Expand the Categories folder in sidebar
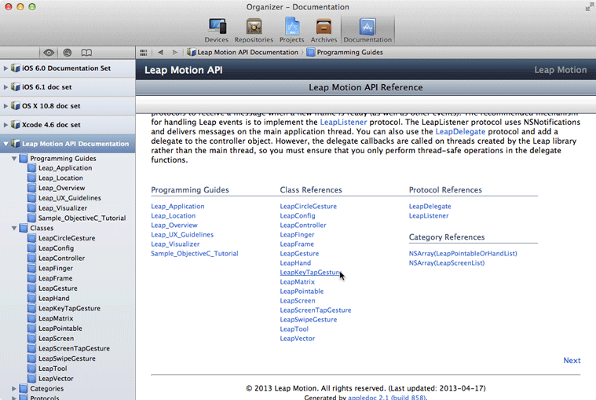The height and width of the screenshot is (400, 596). click(14, 388)
